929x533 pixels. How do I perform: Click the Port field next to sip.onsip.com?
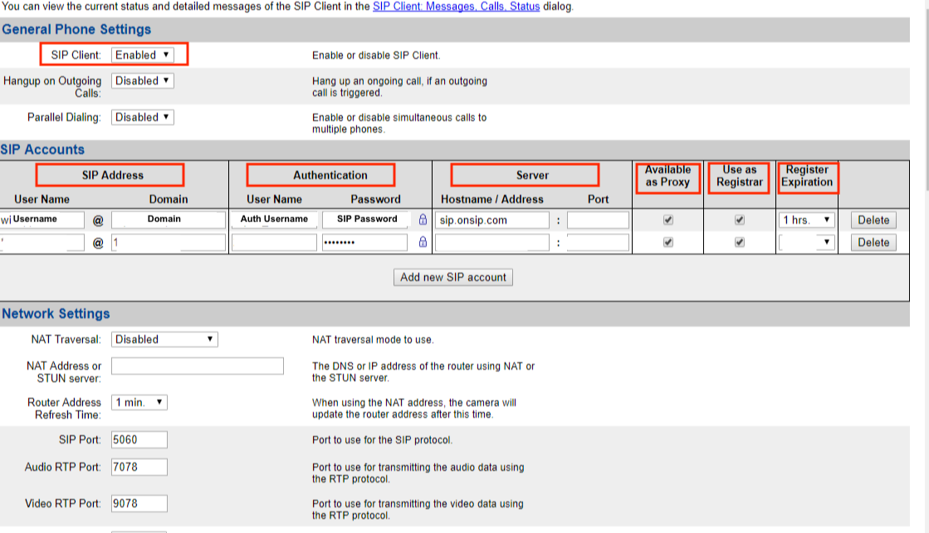(x=598, y=220)
